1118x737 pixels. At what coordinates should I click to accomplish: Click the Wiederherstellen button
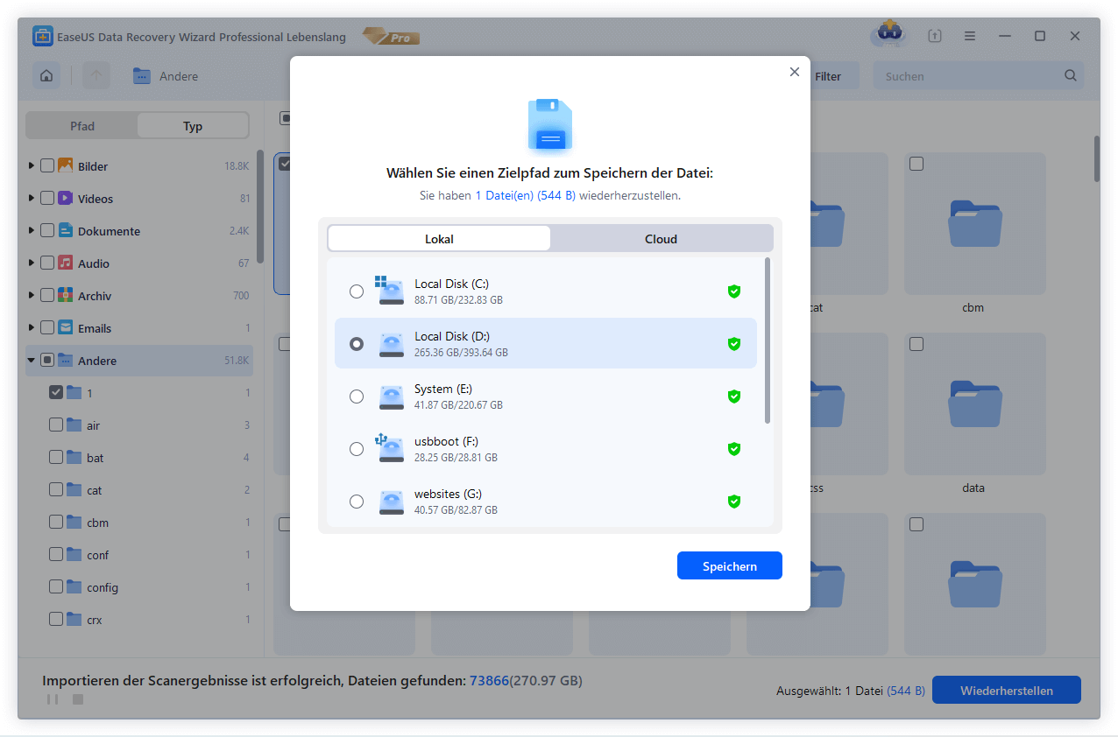click(1007, 690)
